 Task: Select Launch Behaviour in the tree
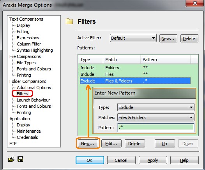pos(34,100)
